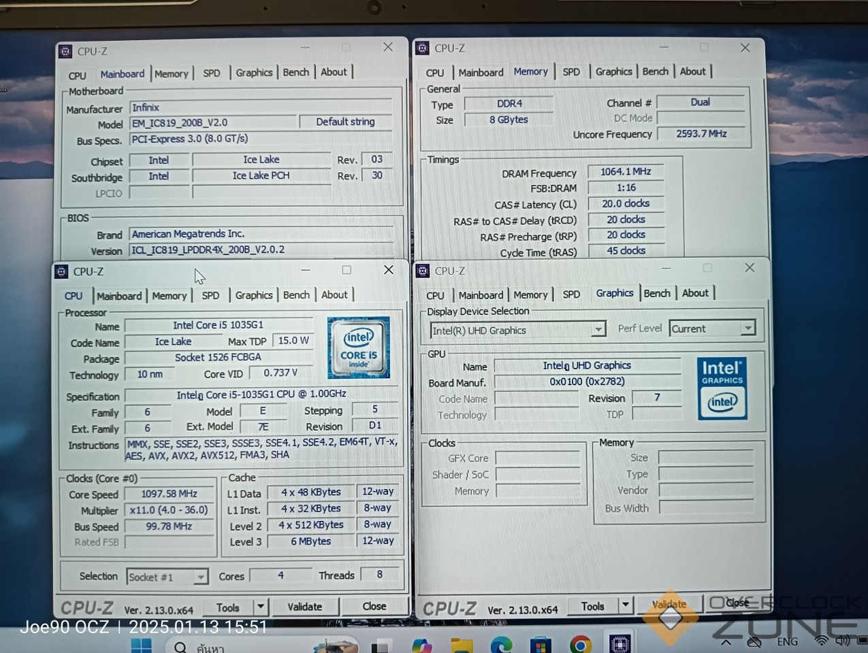Open About tab in CPU window
The width and height of the screenshot is (868, 653).
coord(334,295)
